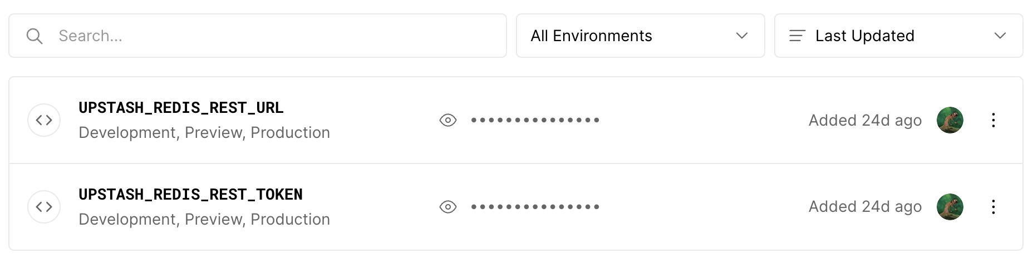The width and height of the screenshot is (1033, 258).
Task: Expand the All Environments chevron arrow
Action: [x=741, y=36]
